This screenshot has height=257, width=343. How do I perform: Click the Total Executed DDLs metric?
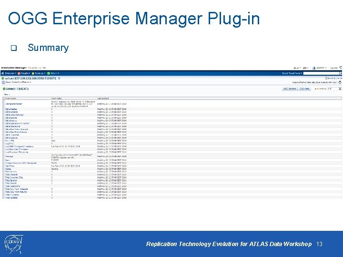[x=14, y=178]
